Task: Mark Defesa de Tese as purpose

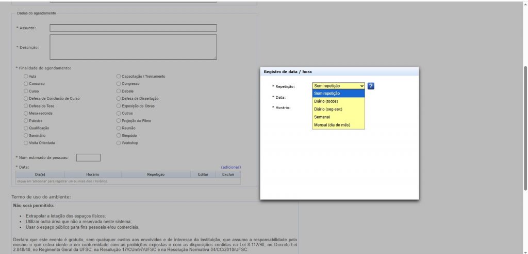Action: click(x=26, y=106)
